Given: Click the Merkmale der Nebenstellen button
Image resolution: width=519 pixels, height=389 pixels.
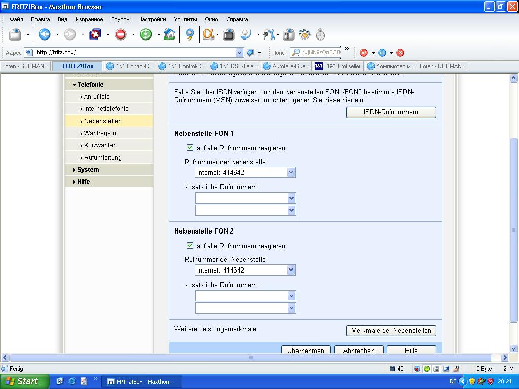Looking at the screenshot, I should point(391,330).
